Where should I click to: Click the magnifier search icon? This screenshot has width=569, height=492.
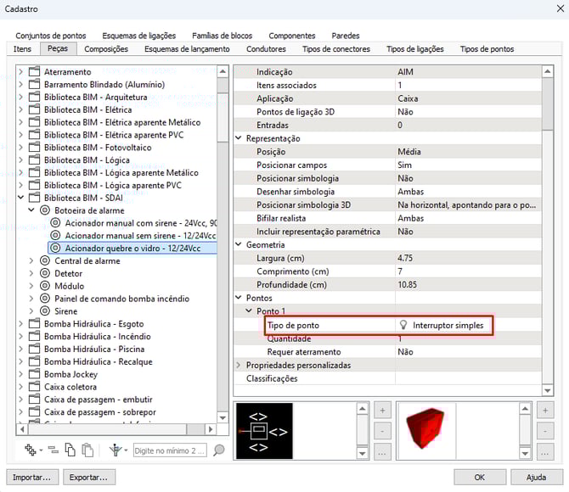(x=219, y=450)
